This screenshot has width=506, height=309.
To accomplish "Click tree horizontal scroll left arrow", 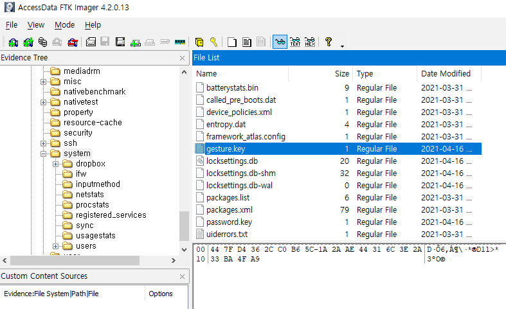I will click(5, 260).
